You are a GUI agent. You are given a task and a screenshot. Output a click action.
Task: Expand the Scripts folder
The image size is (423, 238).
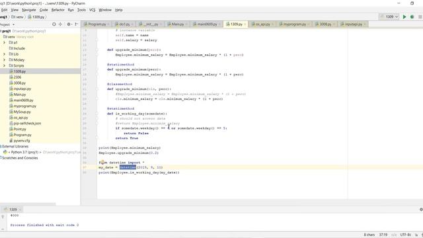tap(4, 65)
